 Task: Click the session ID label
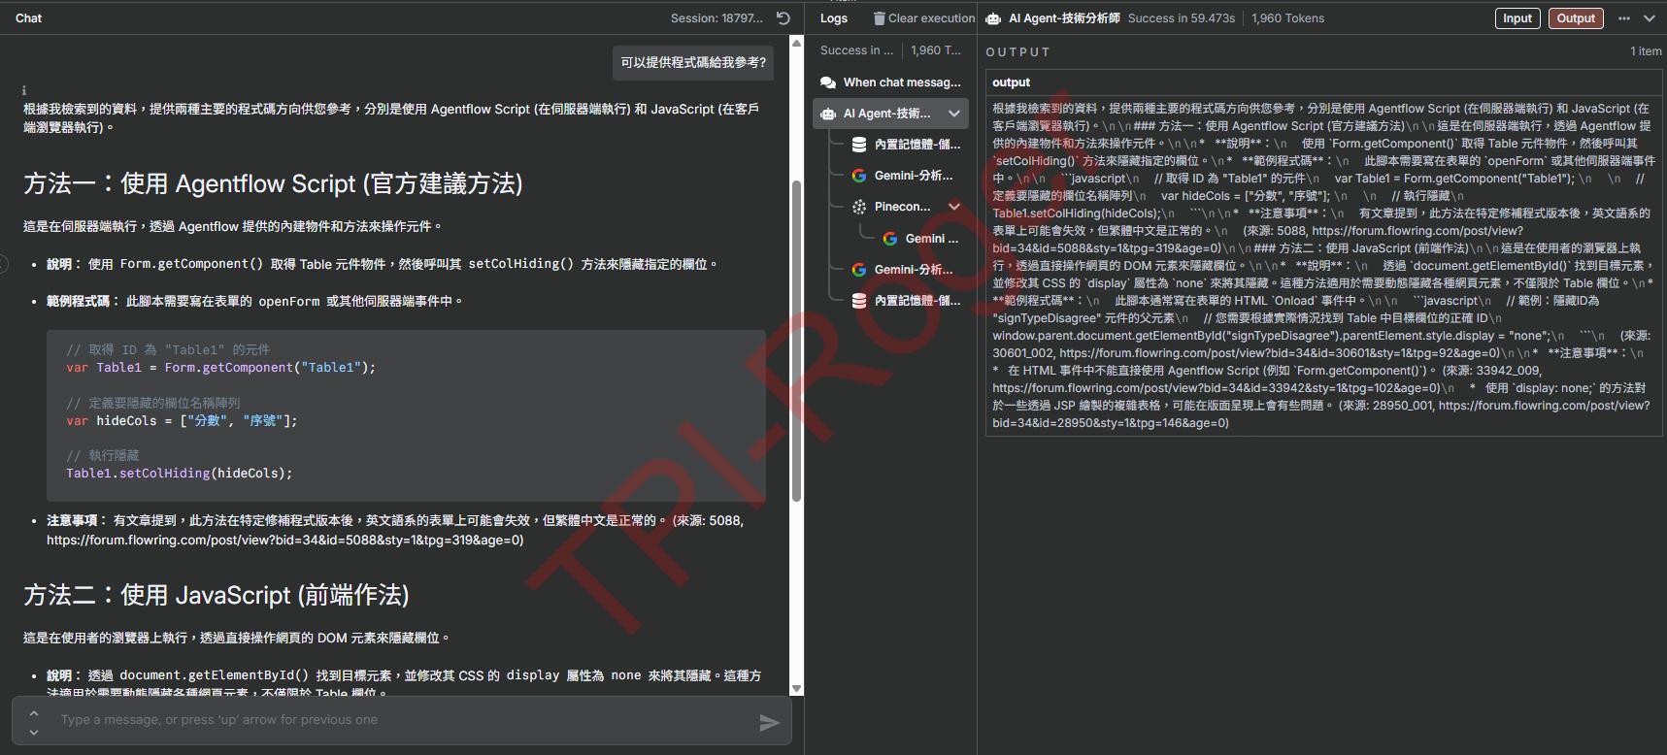717,18
